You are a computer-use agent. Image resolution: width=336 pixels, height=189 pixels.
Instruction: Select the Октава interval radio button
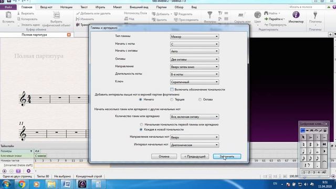tap(200, 99)
